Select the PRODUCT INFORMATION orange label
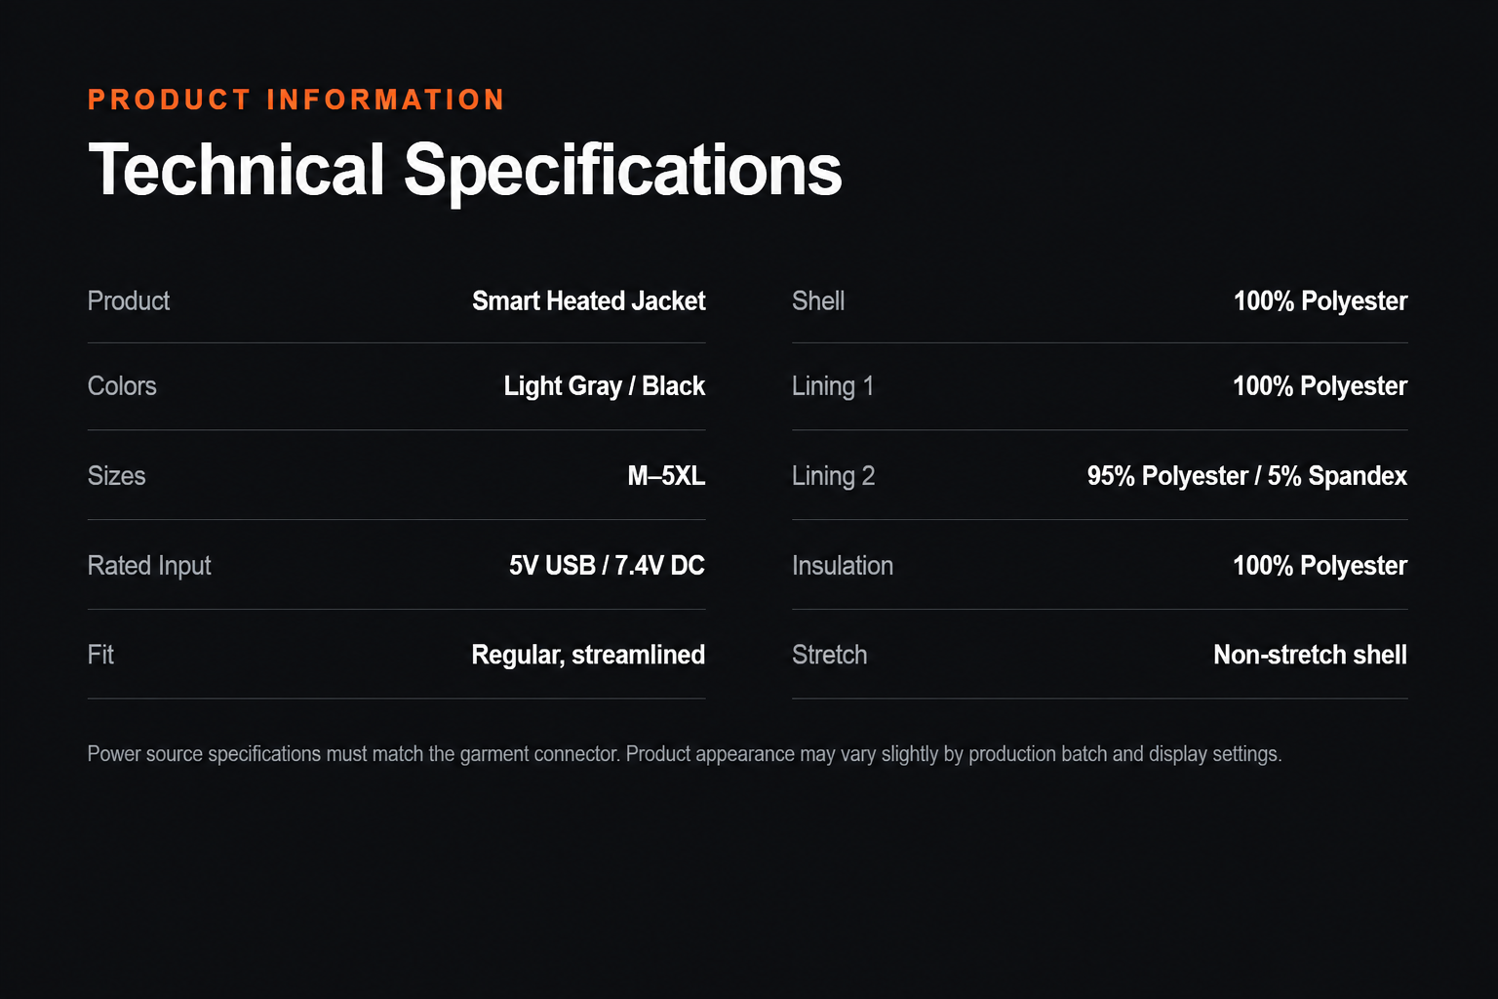Viewport: 1498px width, 999px height. tap(296, 100)
